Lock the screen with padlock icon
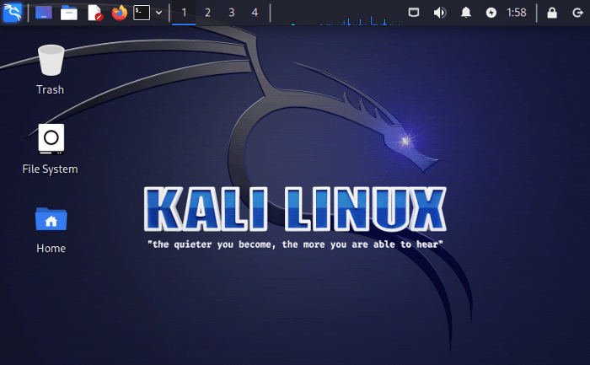This screenshot has width=590, height=365. (552, 13)
